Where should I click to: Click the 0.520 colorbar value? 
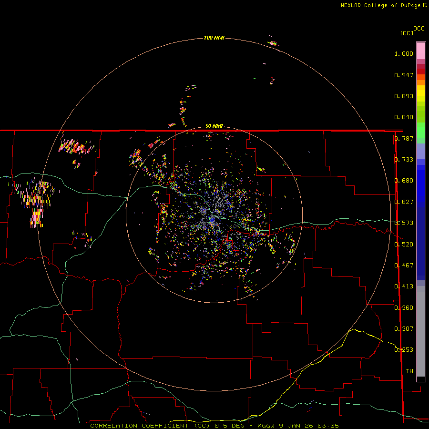[404, 245]
